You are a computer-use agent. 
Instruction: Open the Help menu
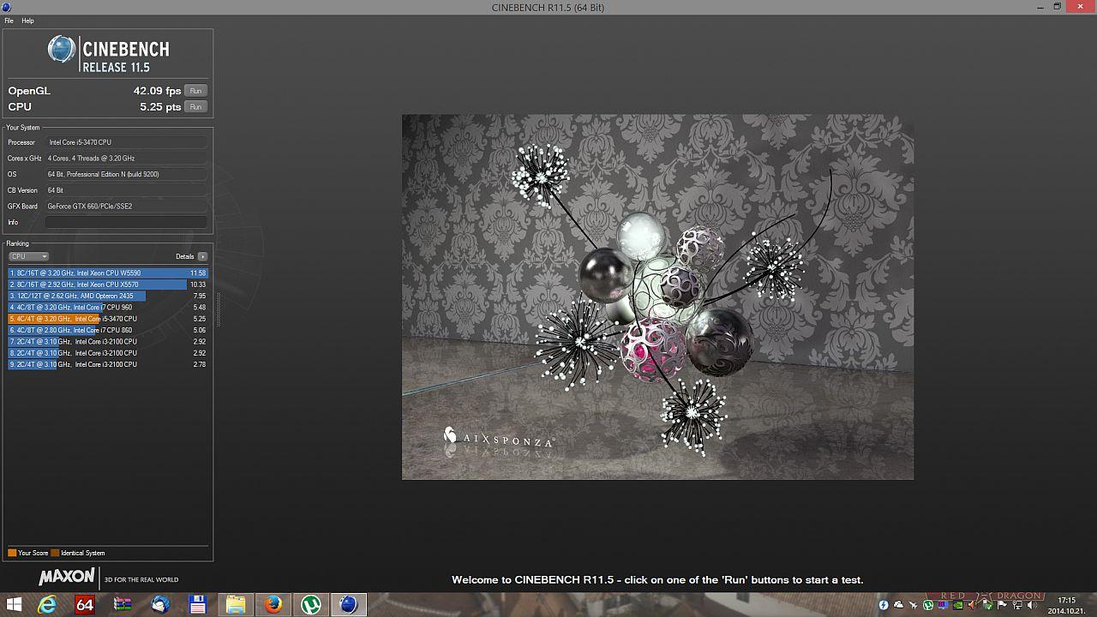click(x=27, y=21)
